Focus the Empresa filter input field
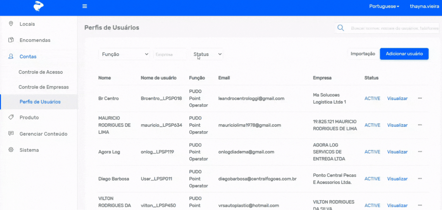The width and height of the screenshot is (442, 210). pyautogui.click(x=170, y=54)
